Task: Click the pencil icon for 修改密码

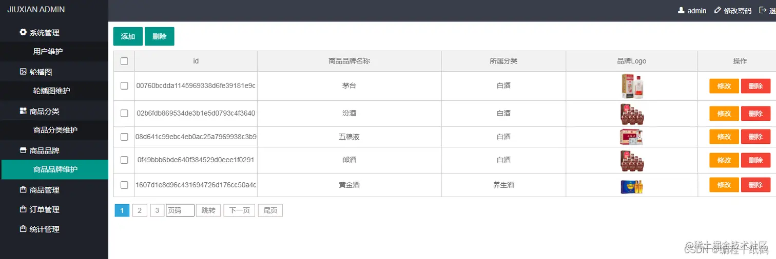Action: [x=717, y=10]
